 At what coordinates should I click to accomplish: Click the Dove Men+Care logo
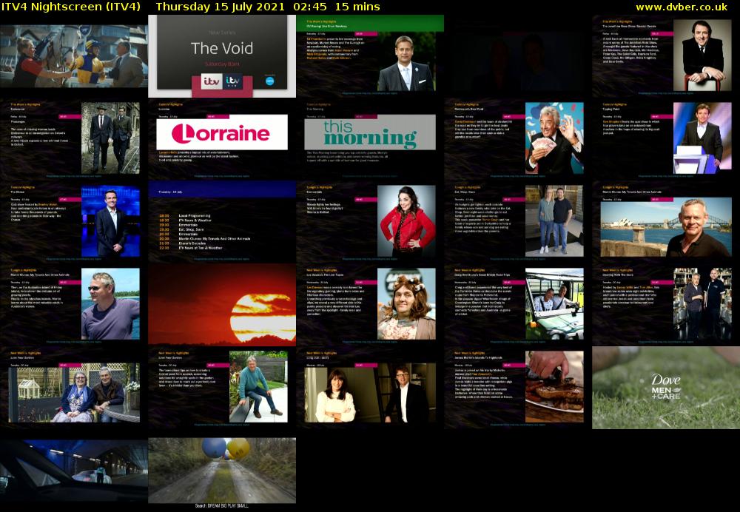[x=666, y=387]
